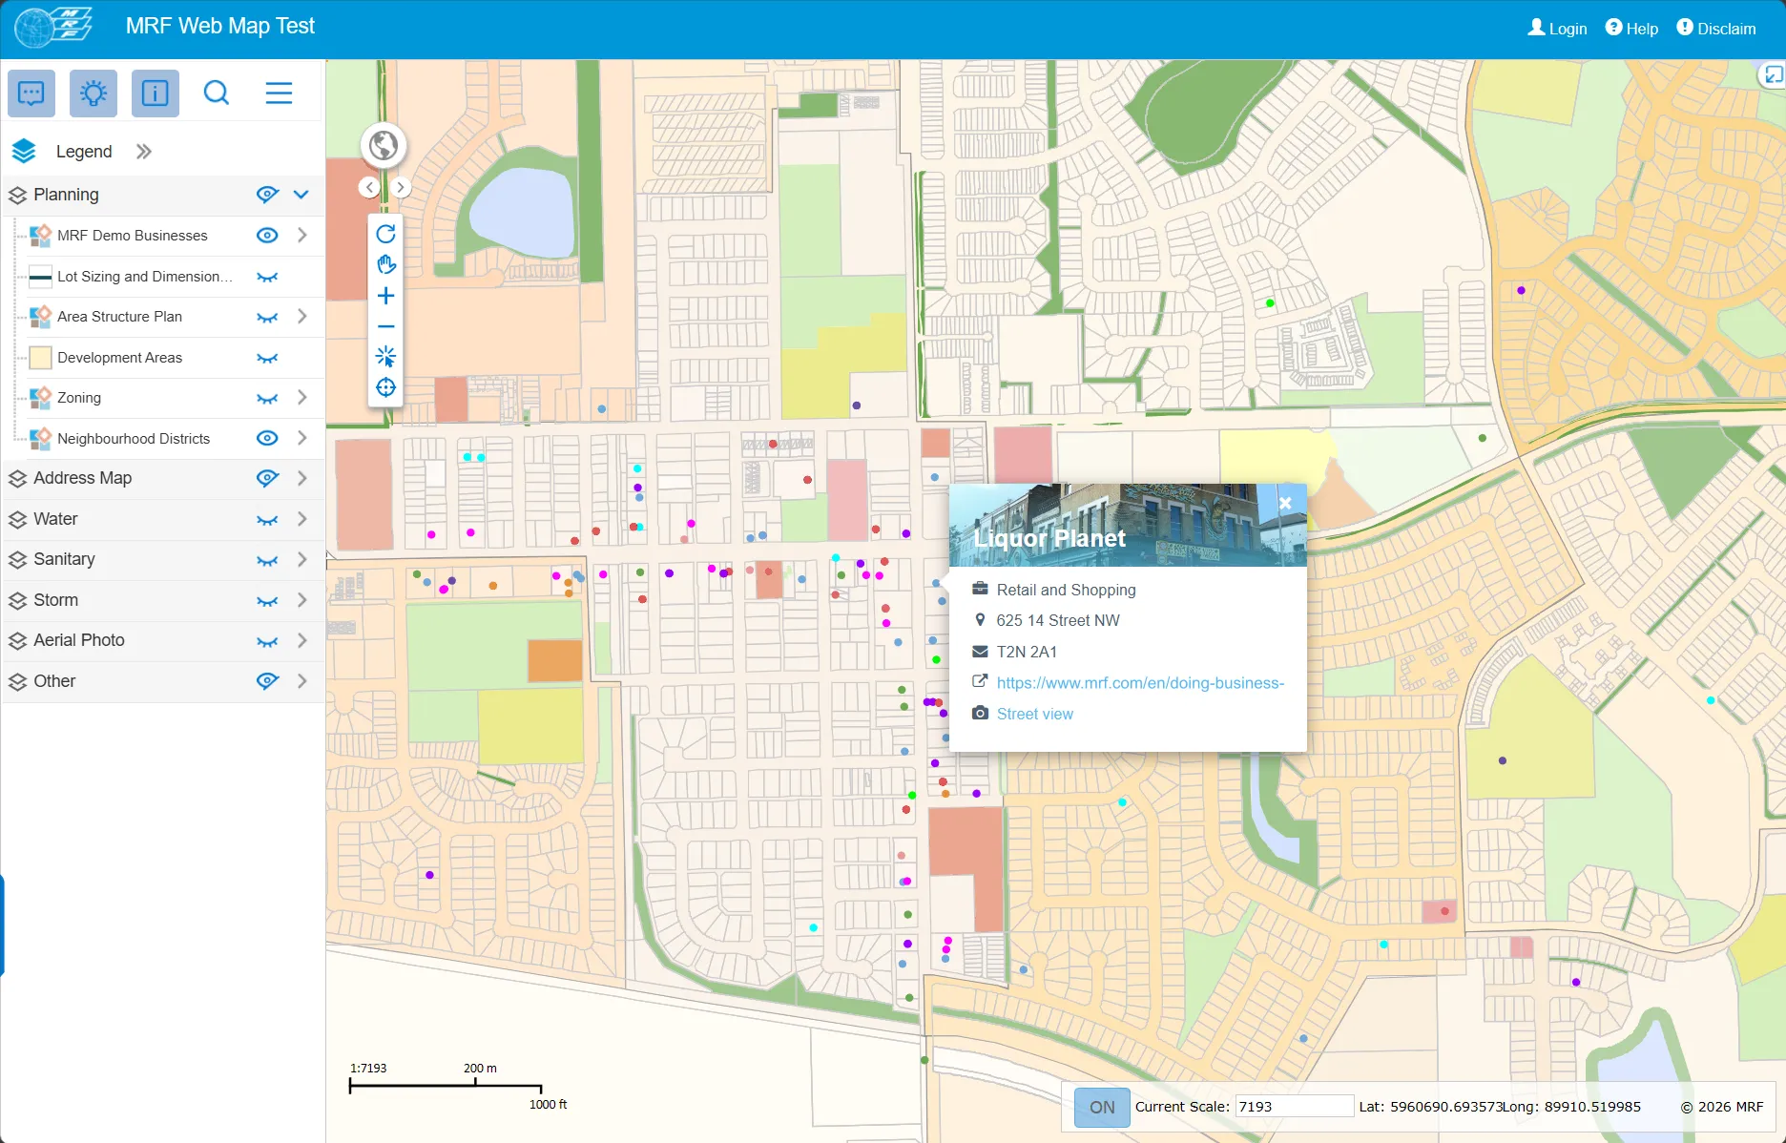The height and width of the screenshot is (1143, 1786).
Task: Expand MRF Demo Businesses layer details
Action: [301, 236]
